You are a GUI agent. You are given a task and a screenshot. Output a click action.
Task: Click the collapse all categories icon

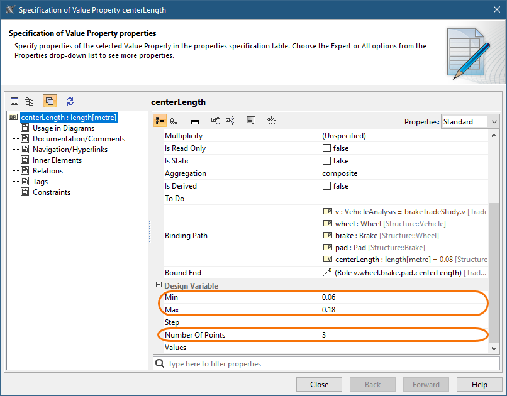pyautogui.click(x=230, y=121)
